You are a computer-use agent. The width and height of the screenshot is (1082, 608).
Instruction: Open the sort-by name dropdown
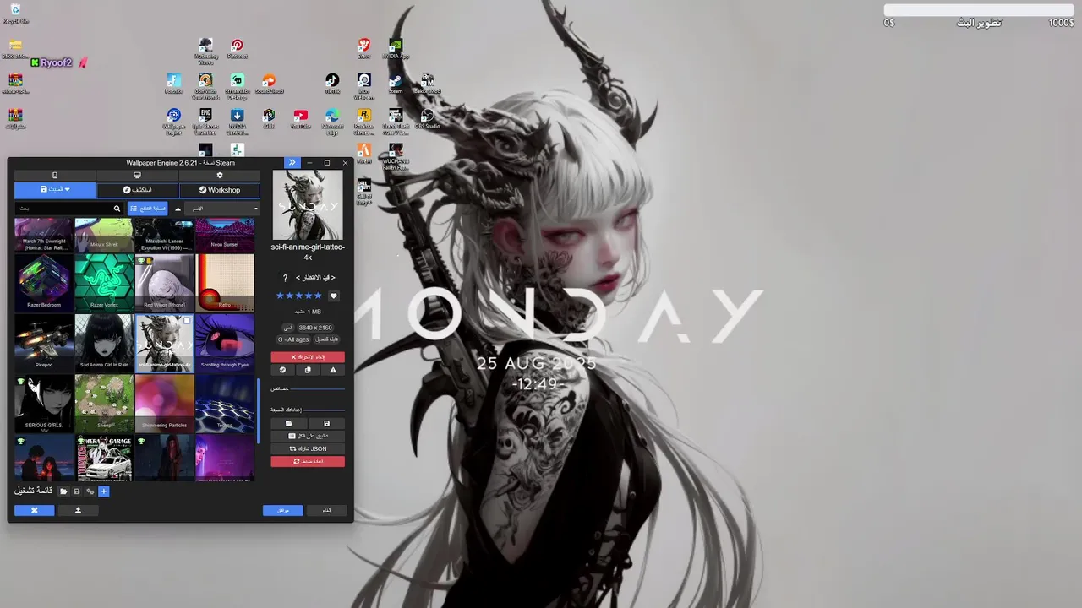[x=223, y=209]
